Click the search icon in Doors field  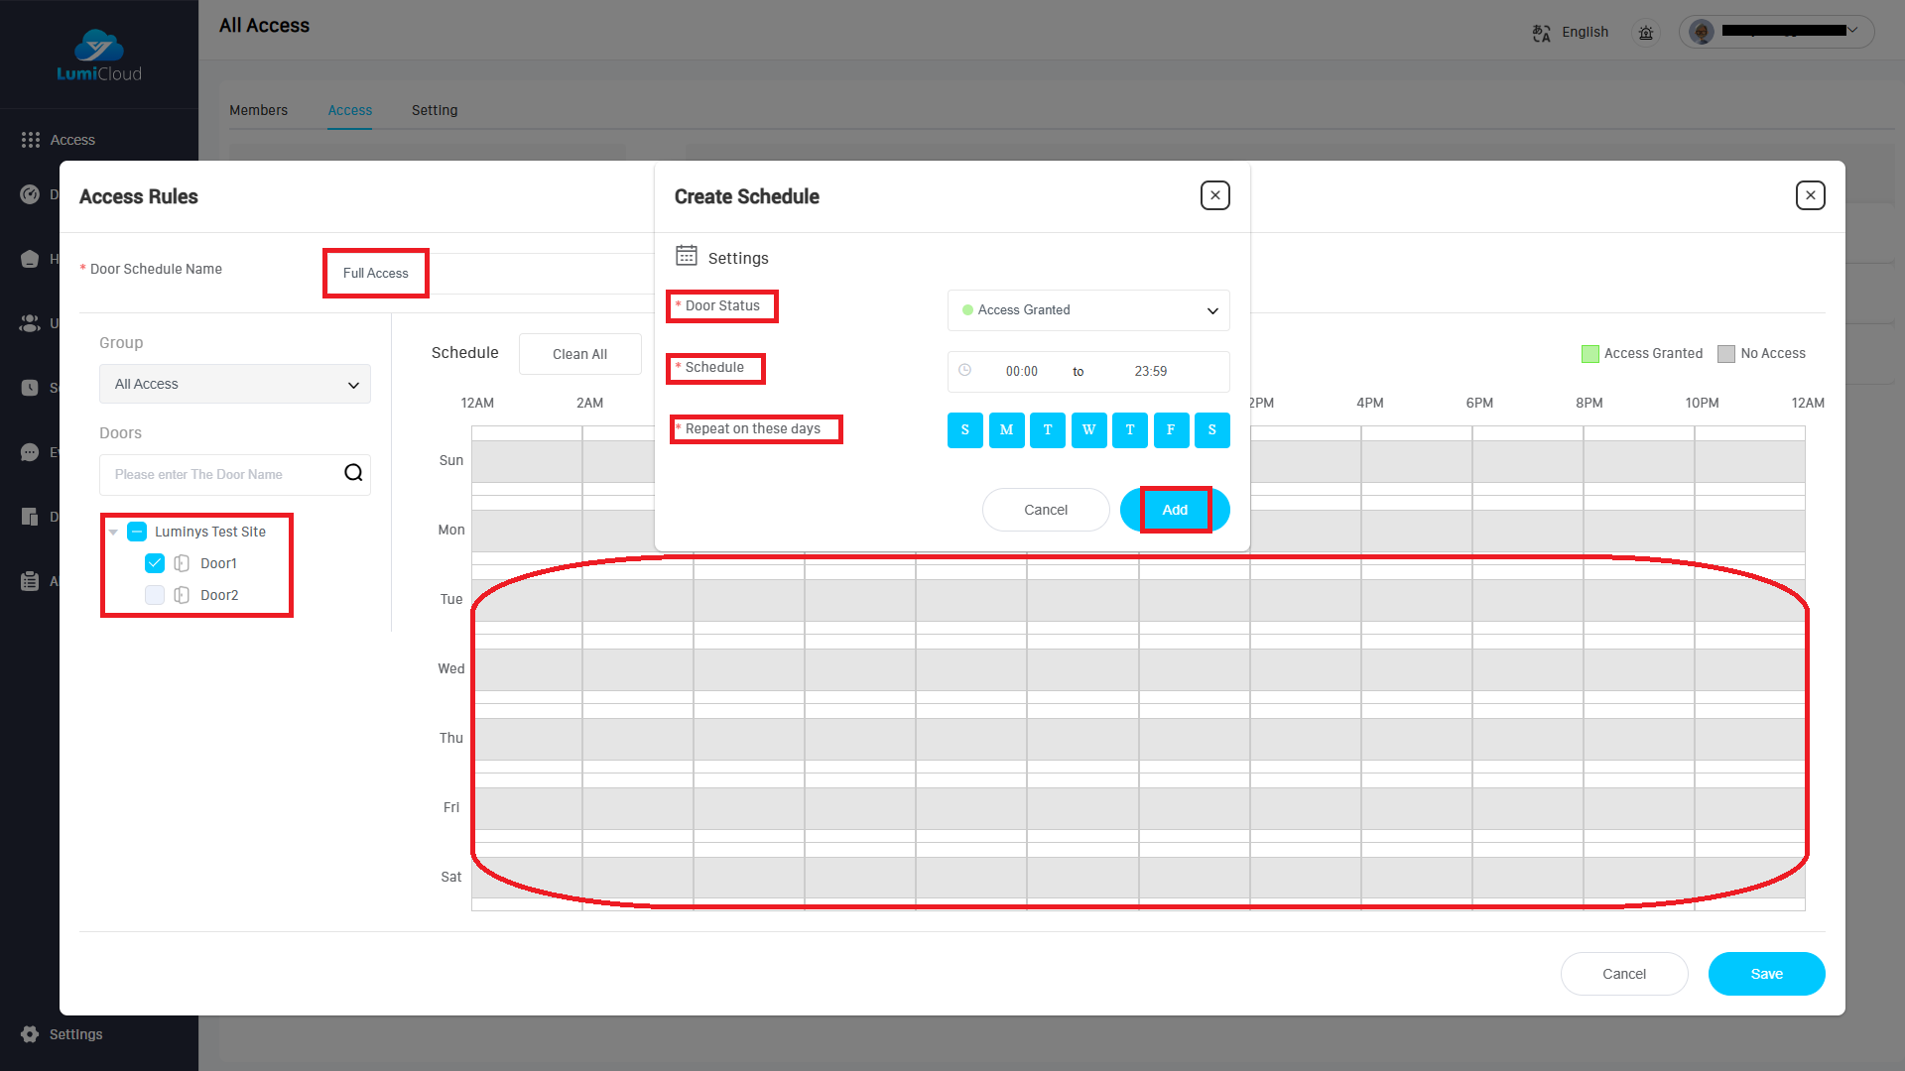click(353, 473)
